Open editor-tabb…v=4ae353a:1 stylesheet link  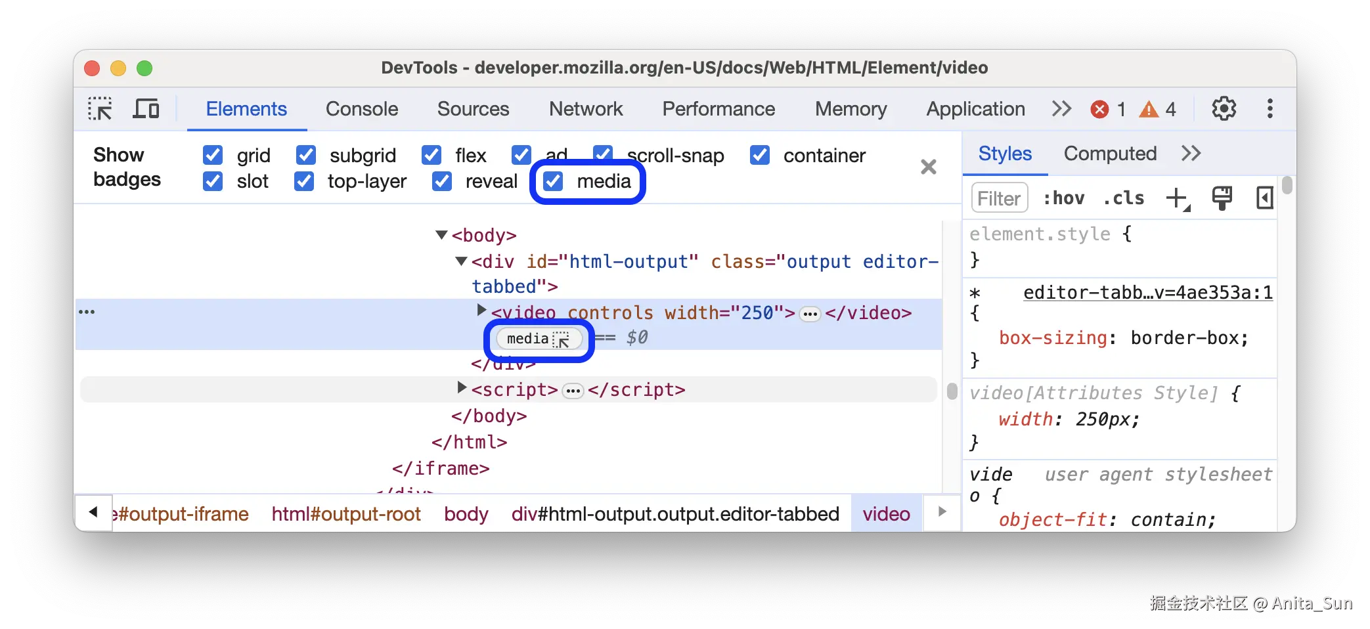point(1148,293)
